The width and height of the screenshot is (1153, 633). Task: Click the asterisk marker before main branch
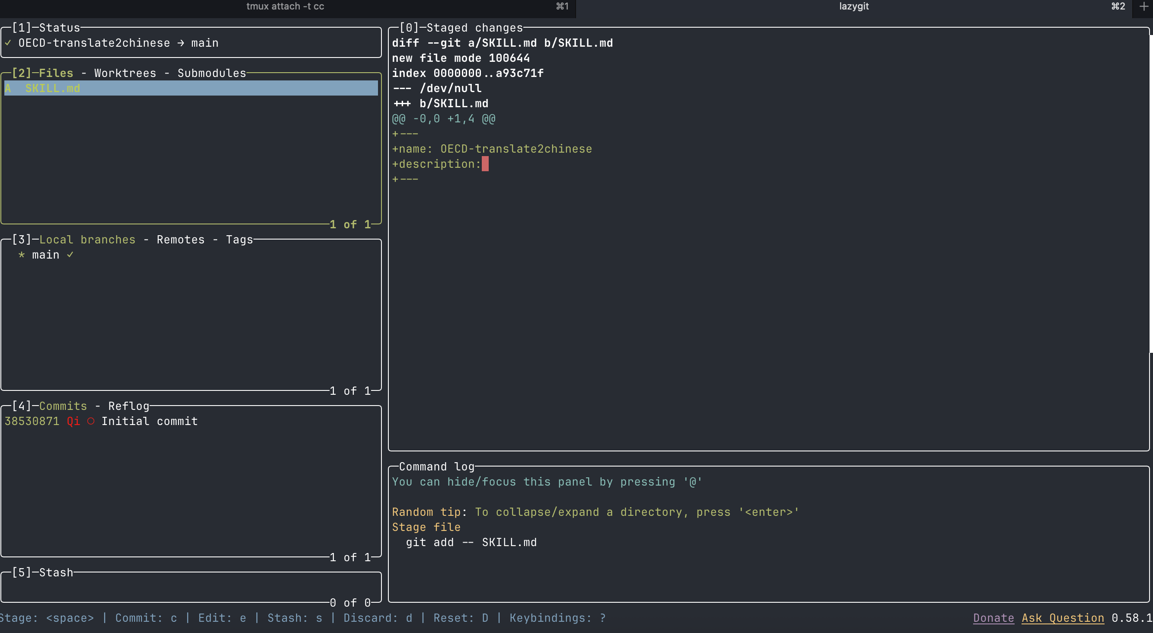click(22, 255)
